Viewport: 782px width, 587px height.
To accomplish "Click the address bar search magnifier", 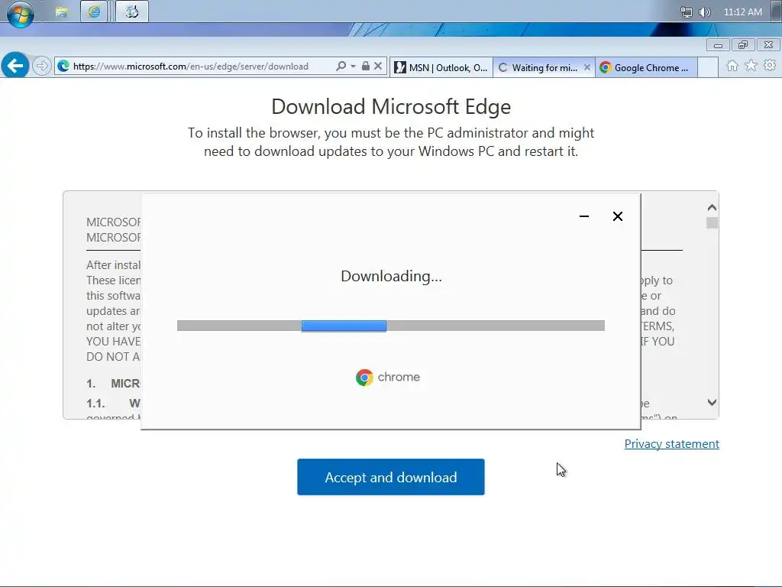I will [341, 66].
